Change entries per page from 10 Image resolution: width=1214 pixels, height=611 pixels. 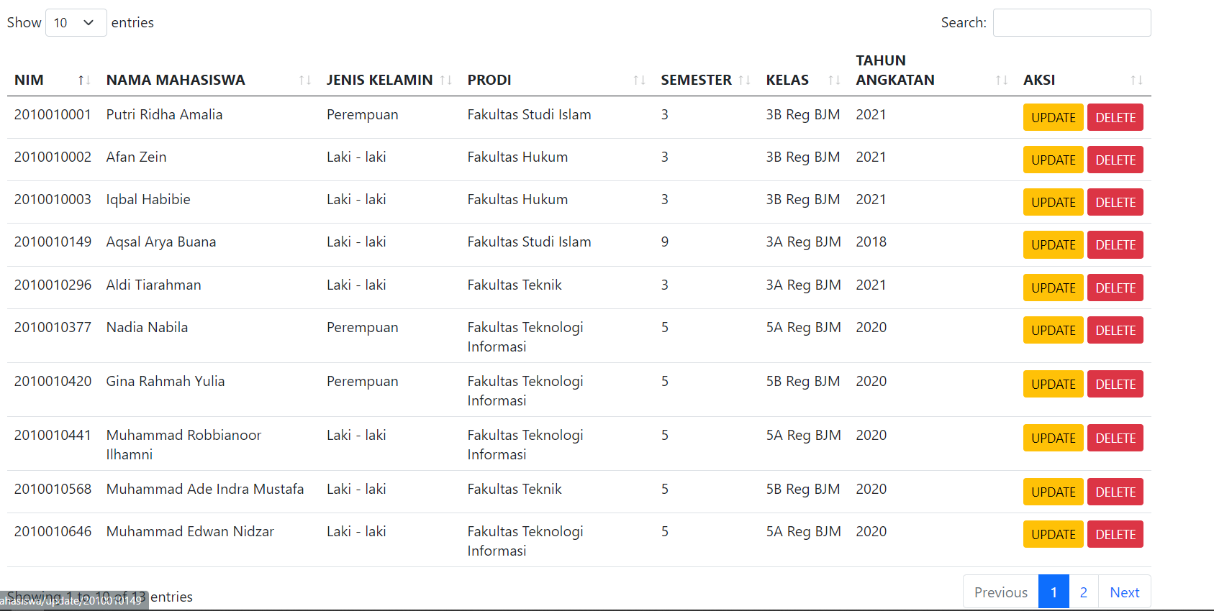click(76, 22)
